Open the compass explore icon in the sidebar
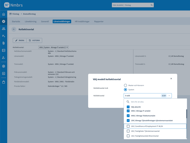The height and width of the screenshot is (143, 190). pyautogui.click(x=4, y=21)
